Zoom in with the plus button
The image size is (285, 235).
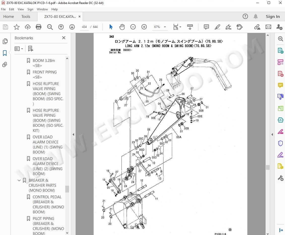point(144,27)
